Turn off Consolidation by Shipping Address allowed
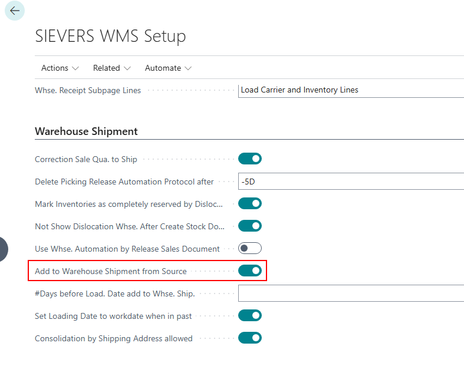Image resolution: width=464 pixels, height=366 pixels. coord(249,338)
